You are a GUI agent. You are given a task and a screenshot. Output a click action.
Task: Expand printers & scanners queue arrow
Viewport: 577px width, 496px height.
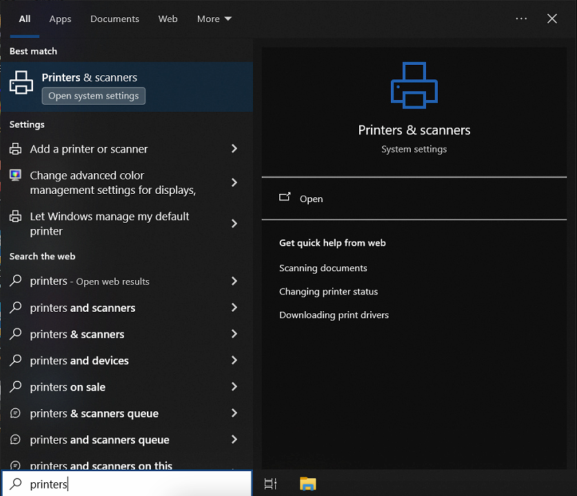pos(234,413)
